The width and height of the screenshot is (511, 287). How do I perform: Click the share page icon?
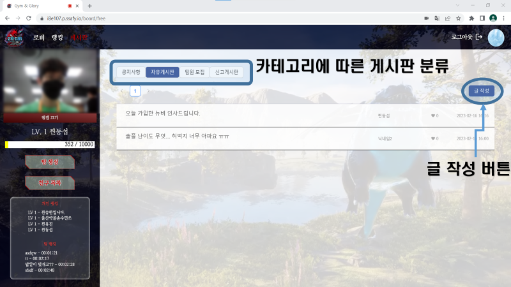(x=448, y=18)
